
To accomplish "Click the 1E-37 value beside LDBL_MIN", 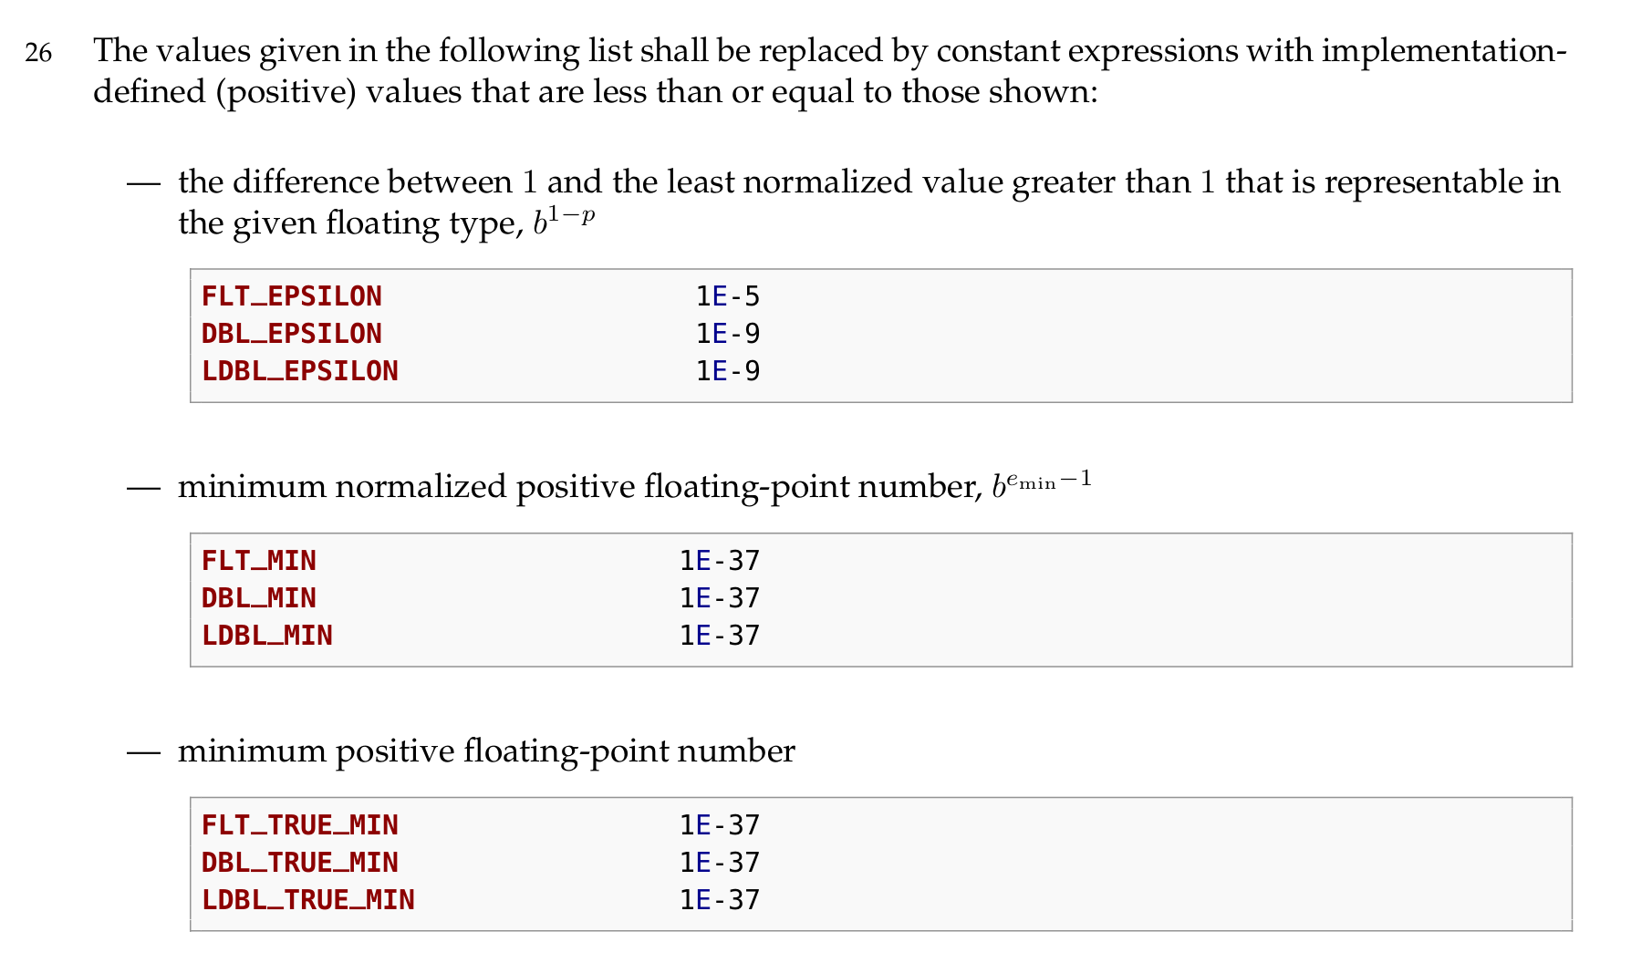I will [x=720, y=636].
